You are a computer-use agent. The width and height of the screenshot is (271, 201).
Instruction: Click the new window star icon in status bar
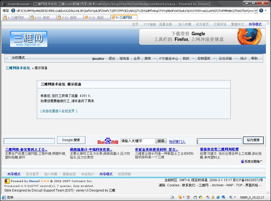[x=195, y=197]
